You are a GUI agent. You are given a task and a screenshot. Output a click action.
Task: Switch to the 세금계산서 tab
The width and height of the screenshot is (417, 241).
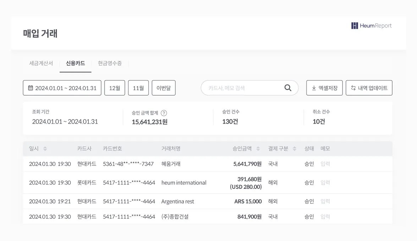click(41, 63)
